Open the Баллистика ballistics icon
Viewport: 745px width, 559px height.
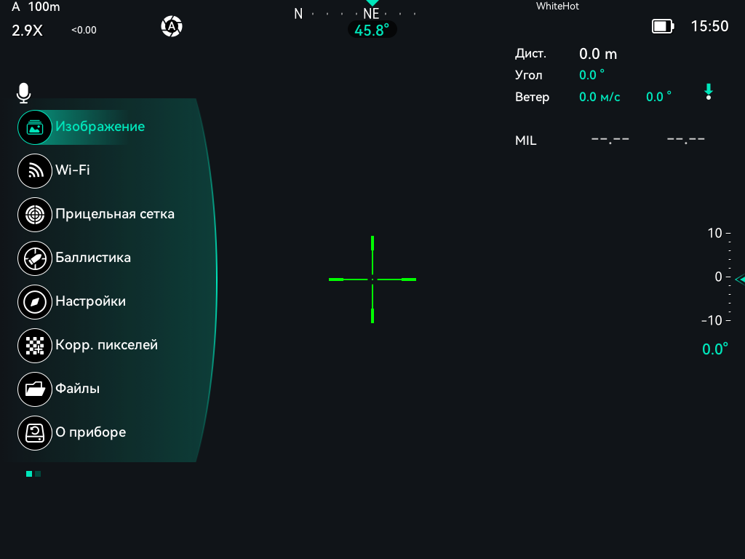pyautogui.click(x=35, y=258)
